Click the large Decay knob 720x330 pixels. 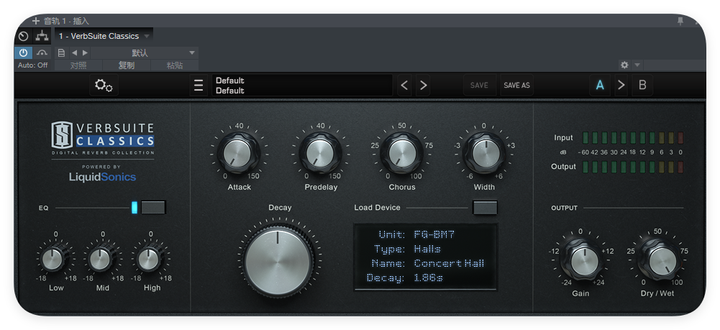278,261
